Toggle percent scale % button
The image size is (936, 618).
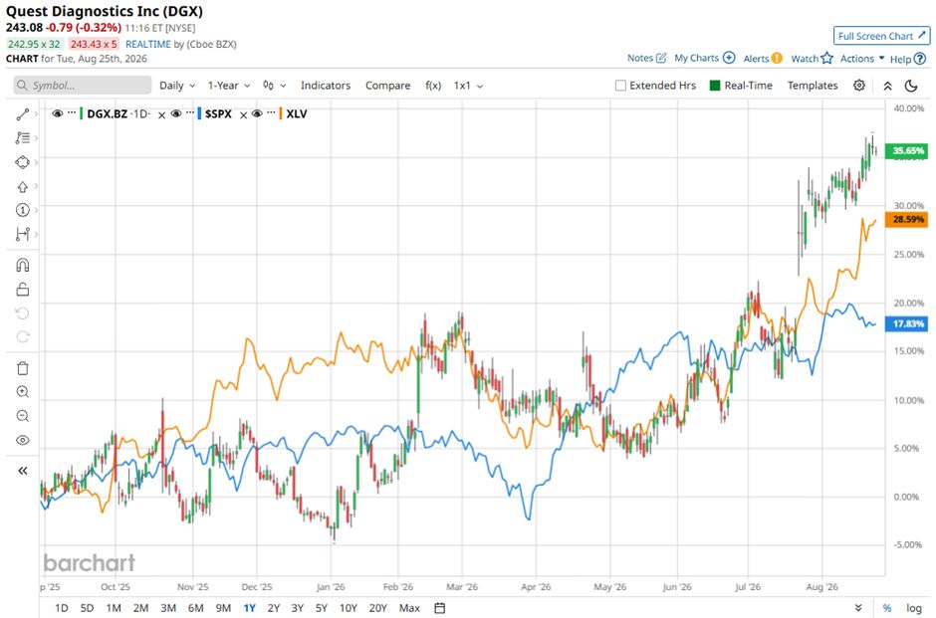[887, 608]
